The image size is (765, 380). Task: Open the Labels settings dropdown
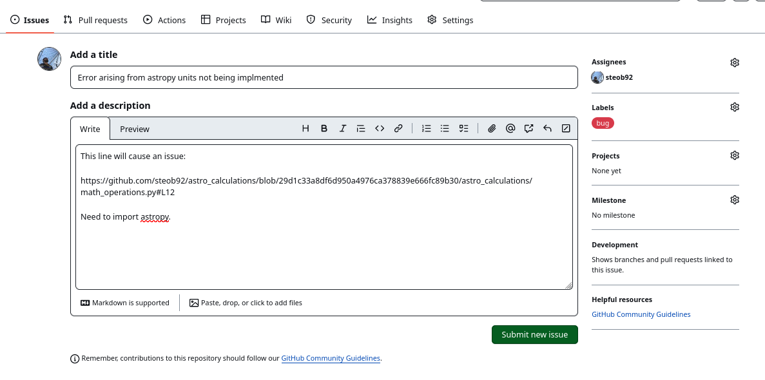(735, 107)
